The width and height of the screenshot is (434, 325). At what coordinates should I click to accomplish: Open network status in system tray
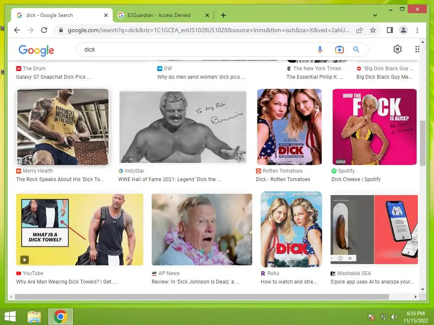tap(384, 317)
